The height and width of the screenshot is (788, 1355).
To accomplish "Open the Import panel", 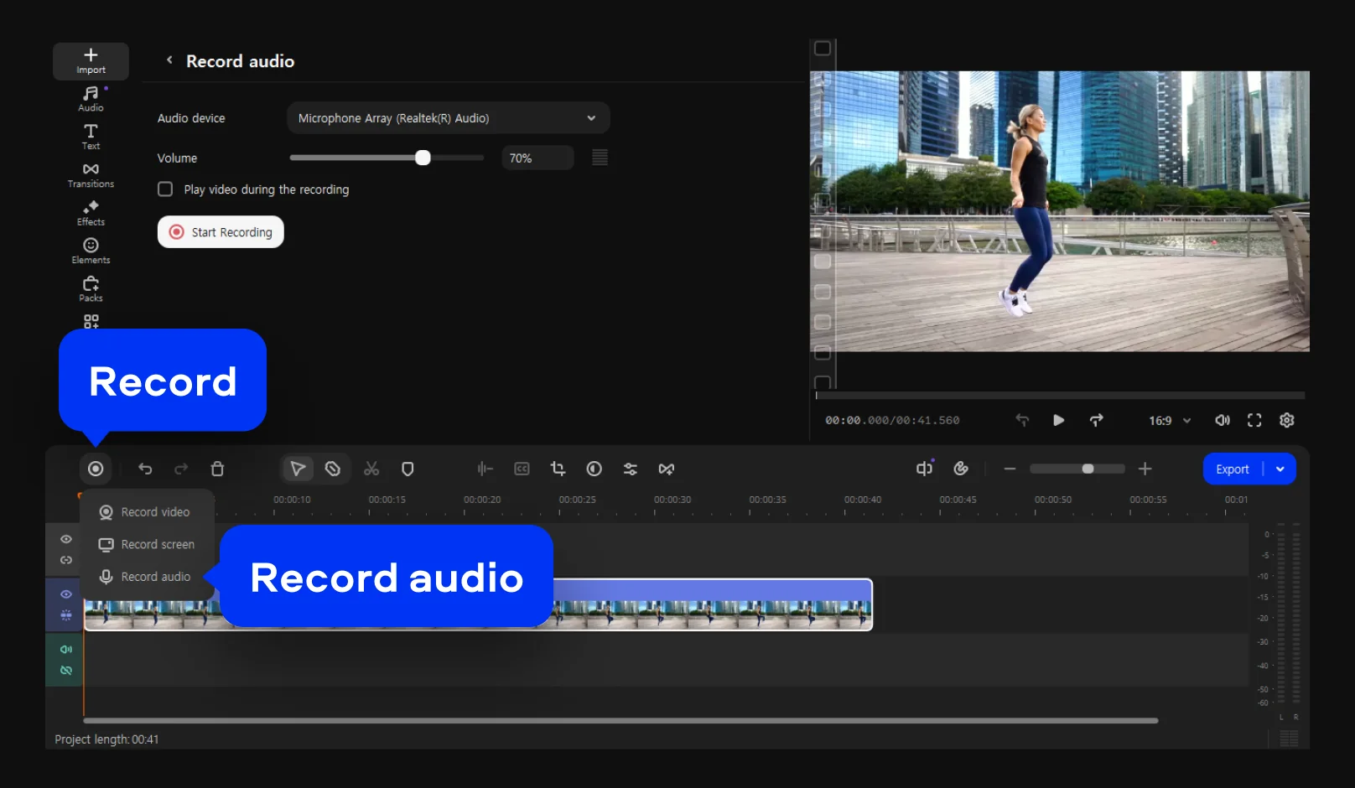I will [x=91, y=61].
